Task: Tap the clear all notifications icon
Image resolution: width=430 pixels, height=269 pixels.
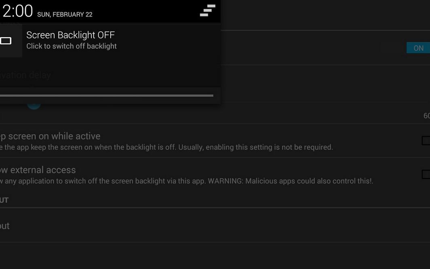Action: tap(207, 11)
